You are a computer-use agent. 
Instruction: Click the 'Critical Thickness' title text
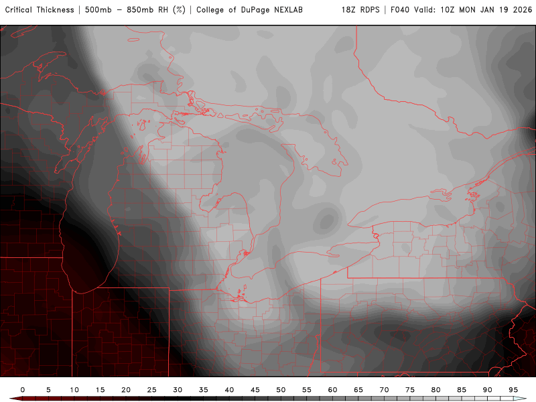[40, 10]
